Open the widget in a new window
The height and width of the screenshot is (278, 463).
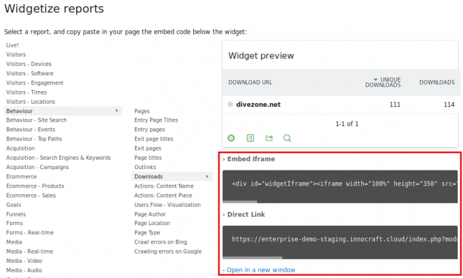(x=261, y=270)
